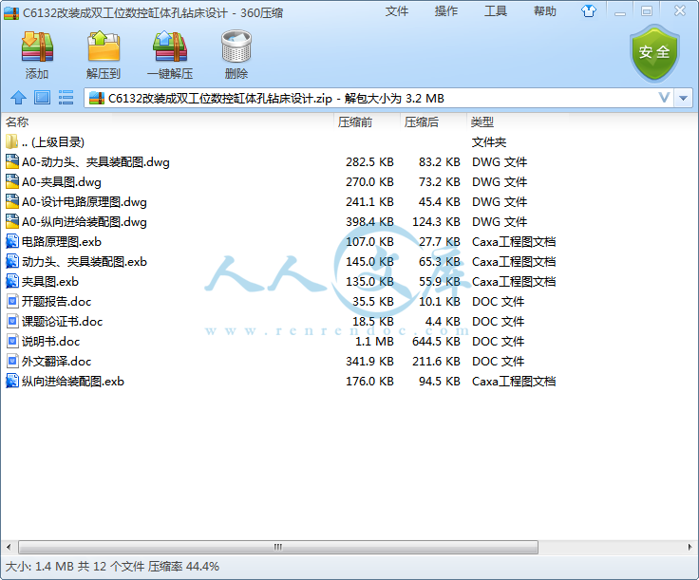Open the 操作 menu

(446, 11)
